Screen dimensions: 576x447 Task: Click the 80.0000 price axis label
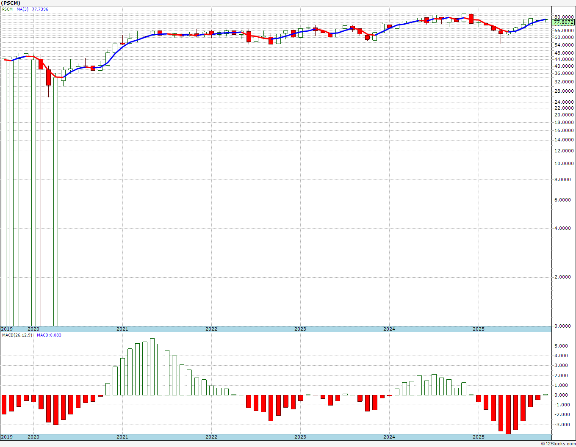point(564,17)
